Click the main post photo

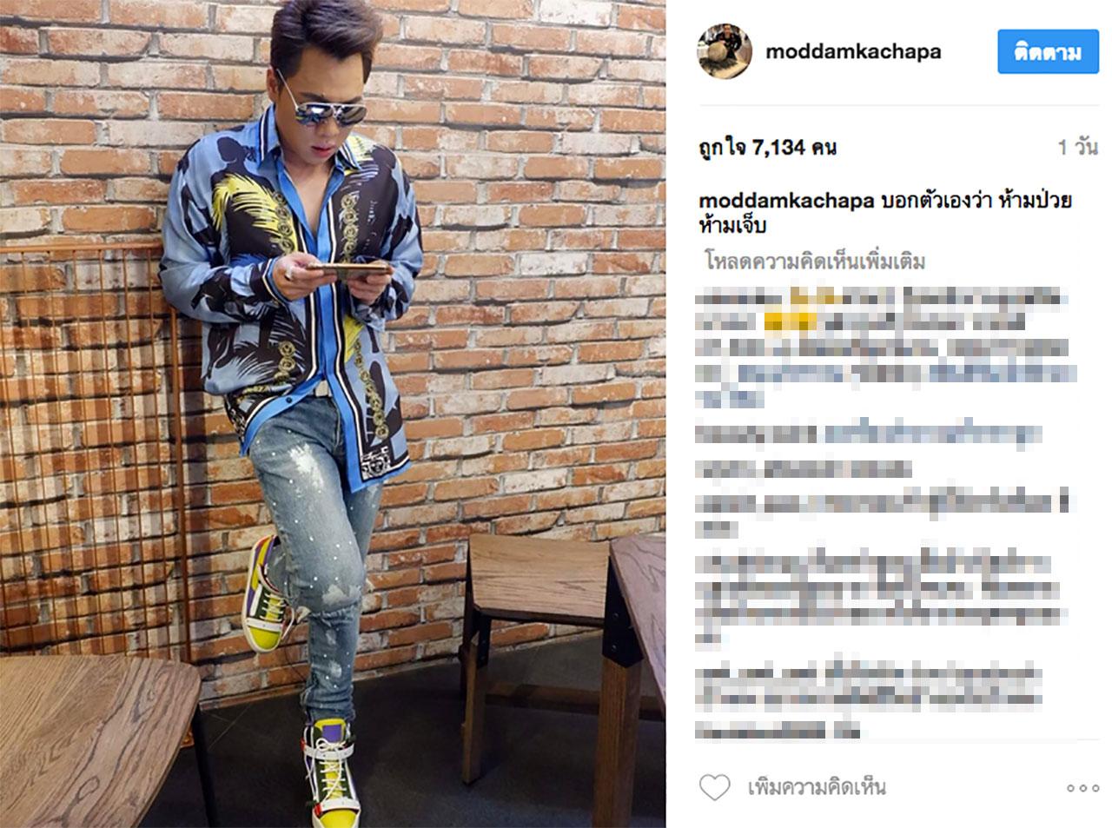pyautogui.click(x=333, y=414)
